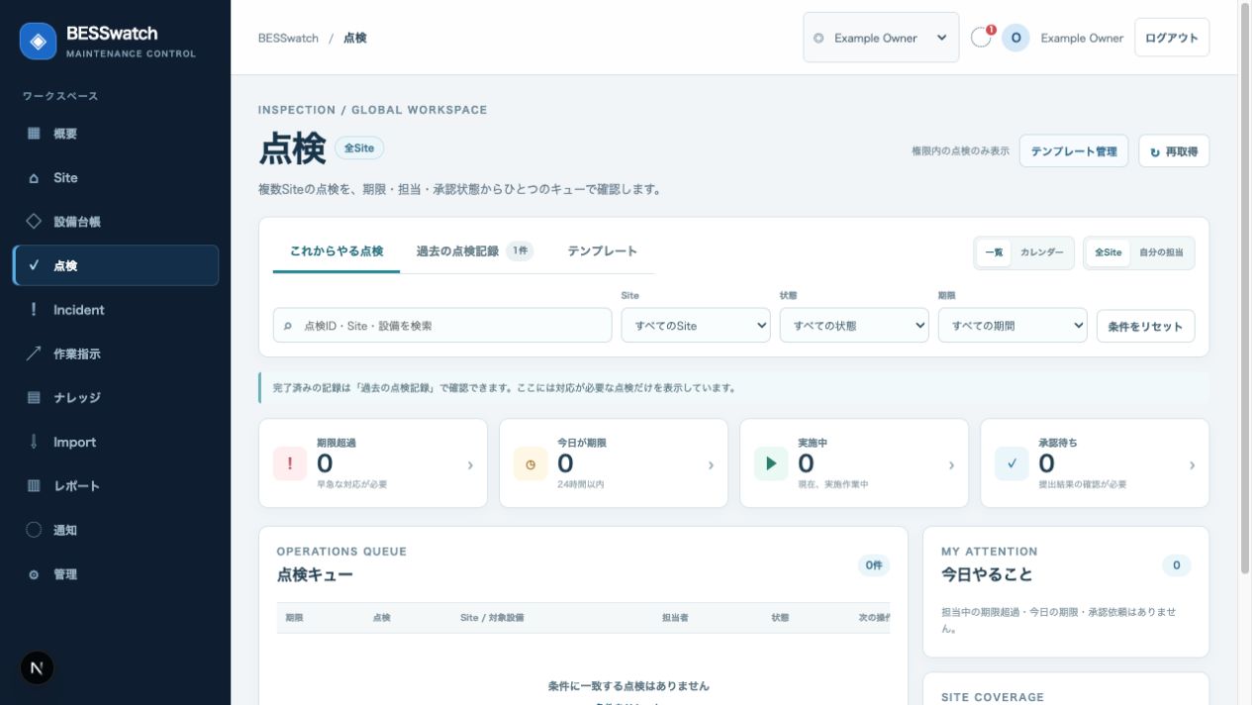1252x705 pixels.
Task: Click the Site / 対象設備 column header
Action: pyautogui.click(x=492, y=618)
